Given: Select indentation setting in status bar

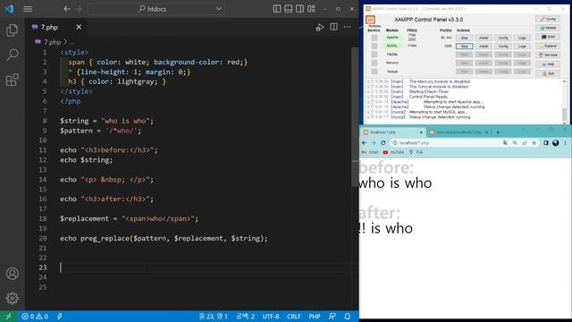Looking at the screenshot, I should point(246,316).
